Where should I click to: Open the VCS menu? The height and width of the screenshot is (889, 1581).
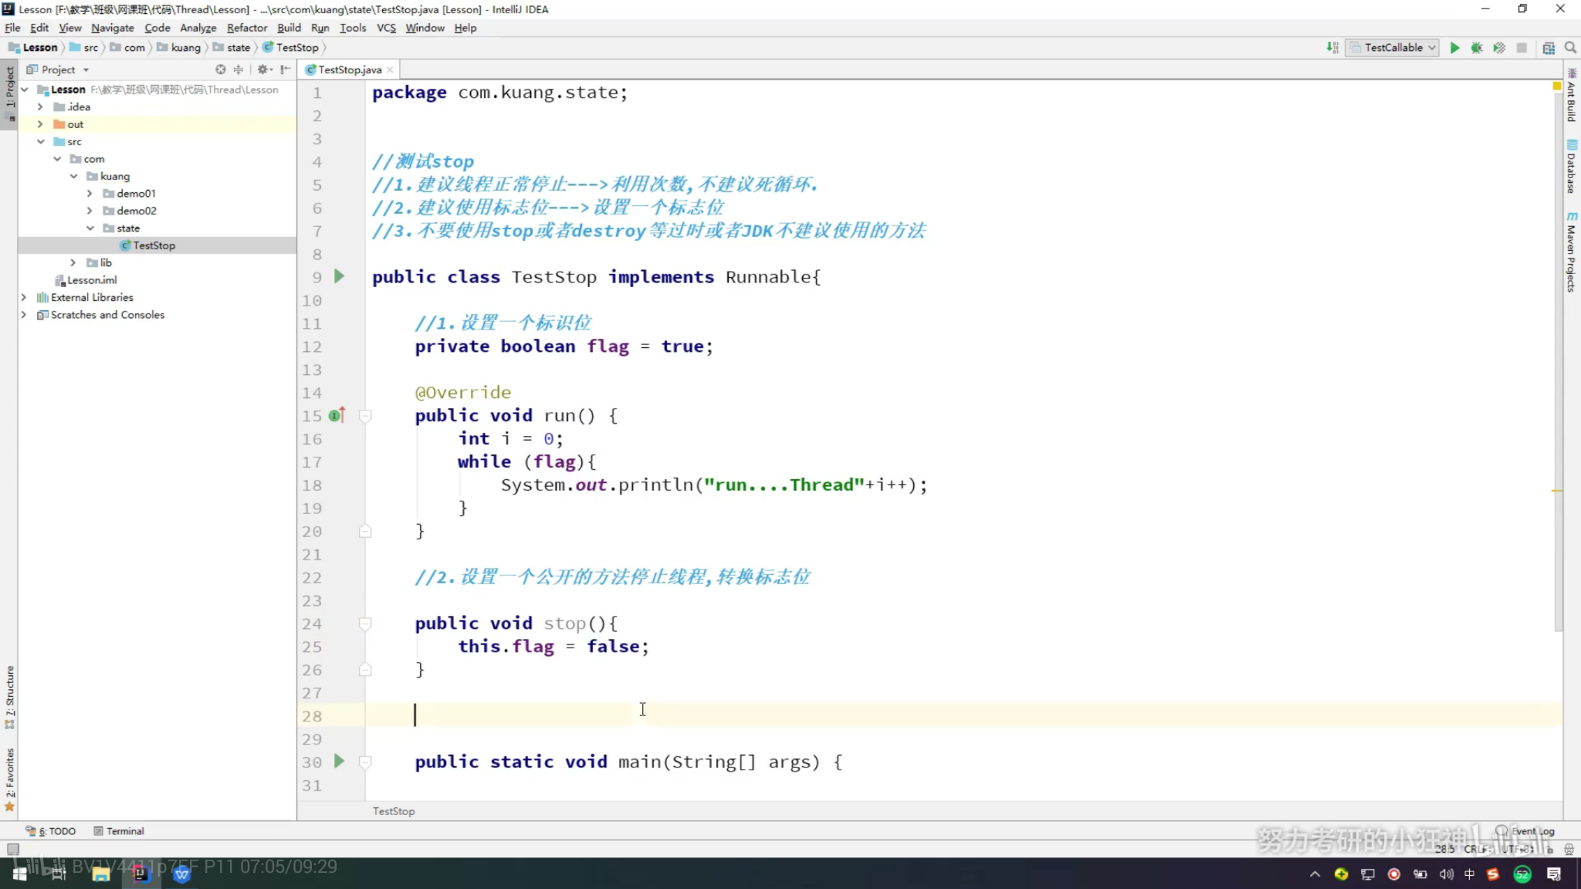click(x=386, y=28)
